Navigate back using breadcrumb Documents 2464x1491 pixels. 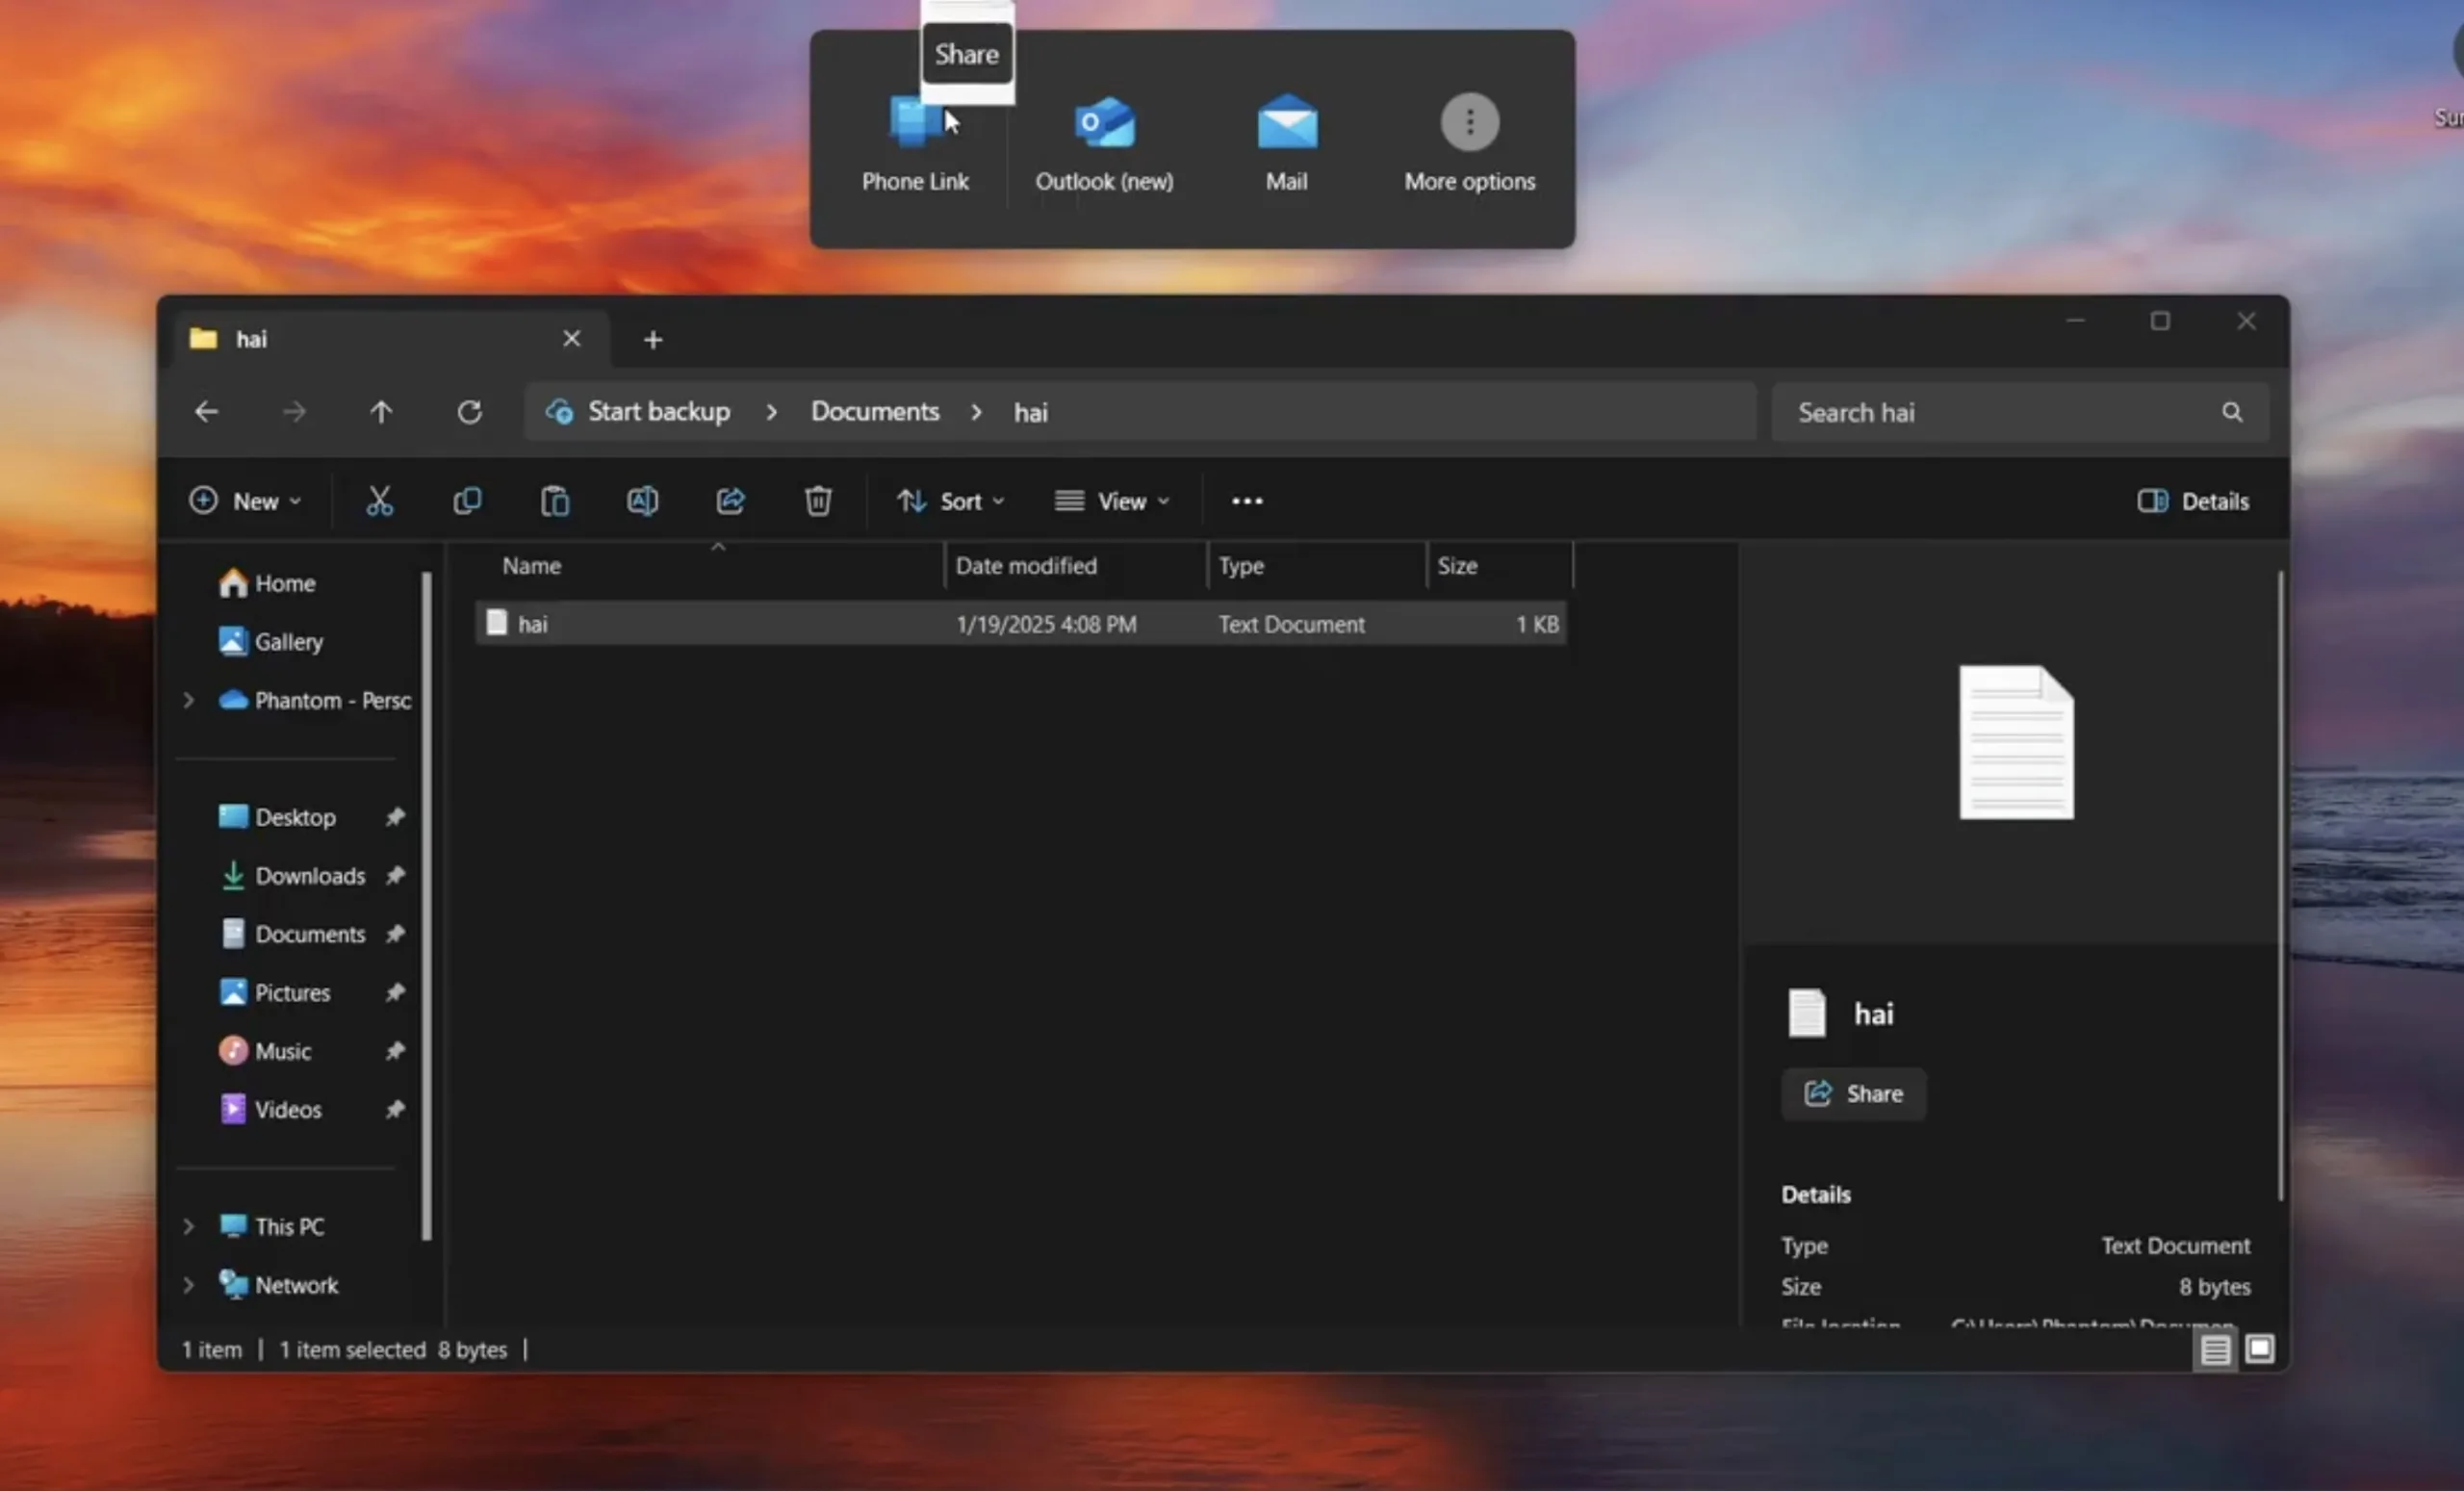pos(873,410)
